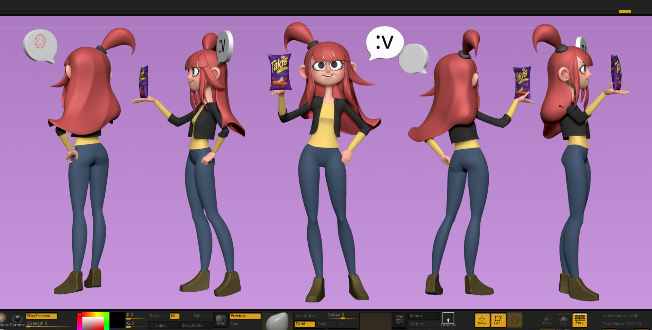Start a BPR render
Screen dimensions: 652x330
pos(220,321)
